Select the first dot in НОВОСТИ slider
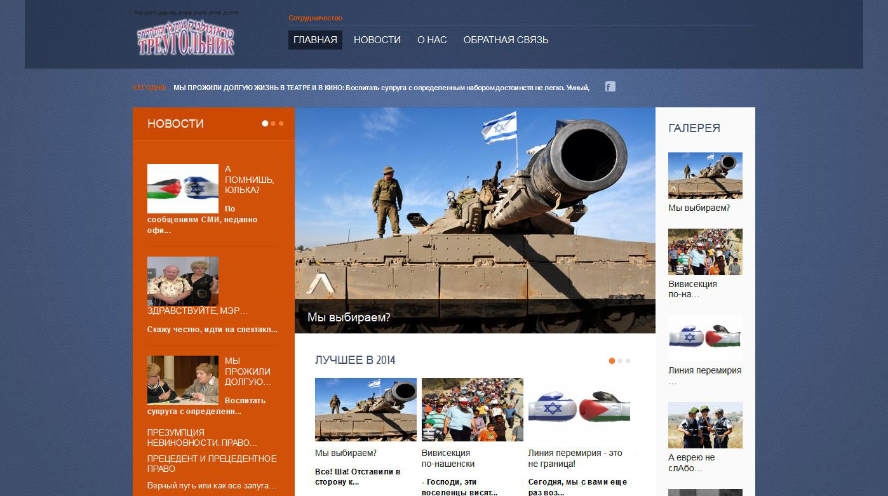888x496 pixels. pos(265,124)
